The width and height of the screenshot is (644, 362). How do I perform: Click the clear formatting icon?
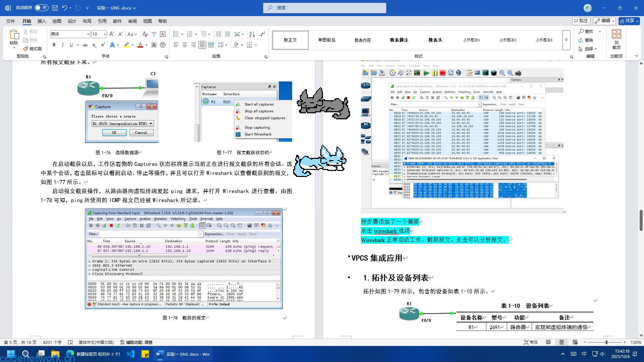(145, 34)
